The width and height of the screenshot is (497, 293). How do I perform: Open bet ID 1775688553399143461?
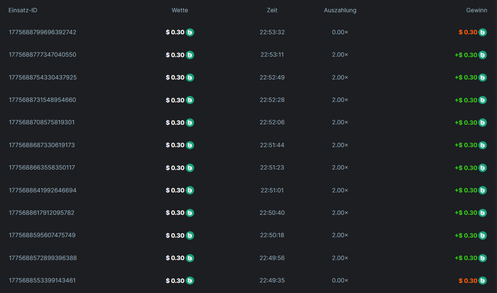click(42, 280)
